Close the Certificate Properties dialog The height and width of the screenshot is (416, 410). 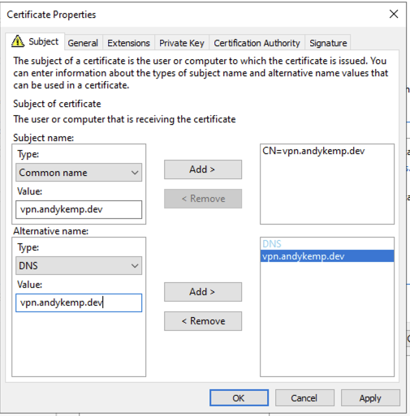(x=394, y=14)
